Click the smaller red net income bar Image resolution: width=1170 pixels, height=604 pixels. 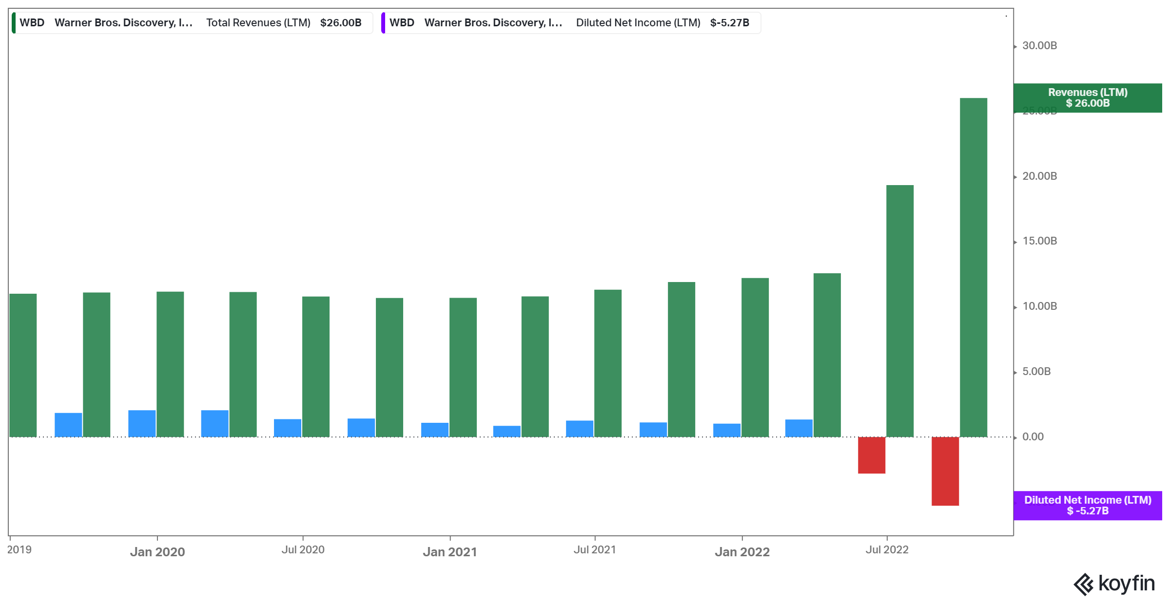click(x=871, y=455)
